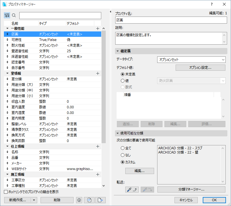This screenshot has height=206, width=231.
Task: Grab reorder handle for 室分類 row
Action: tap(7, 79)
